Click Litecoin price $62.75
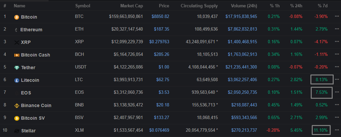Viewport: 341px width, 137px height. (163, 79)
